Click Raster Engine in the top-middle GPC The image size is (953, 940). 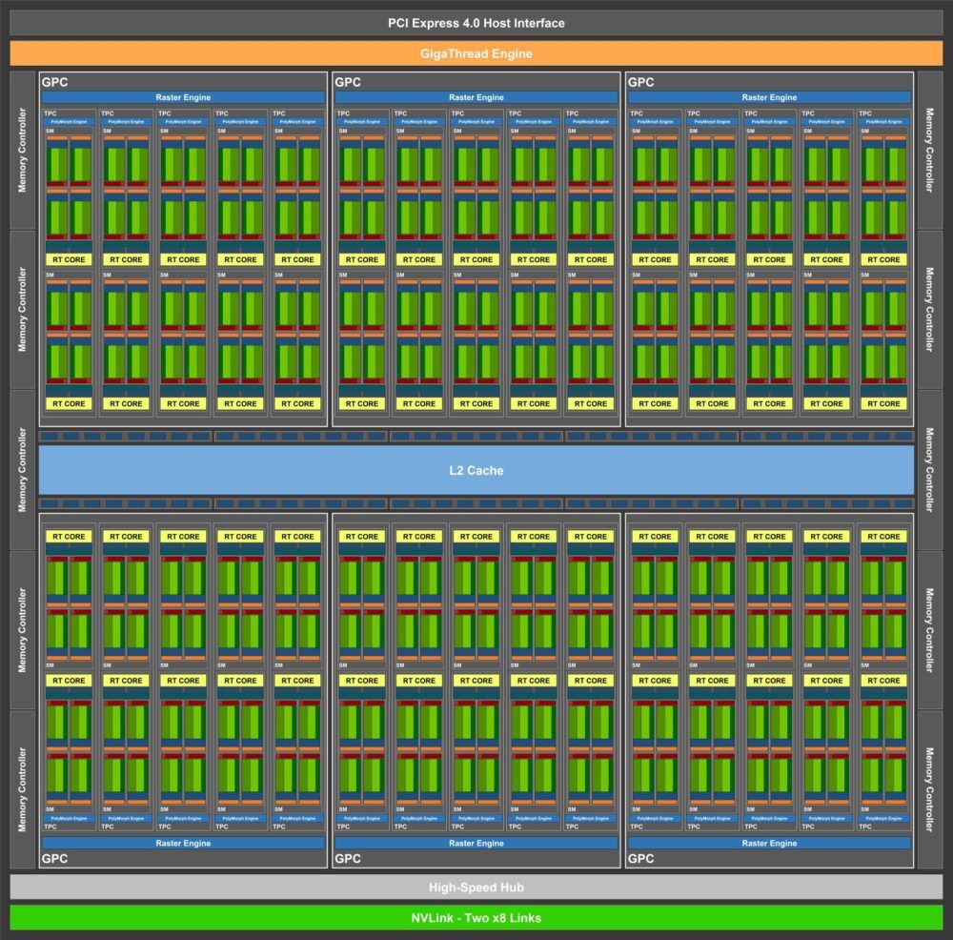tap(476, 97)
